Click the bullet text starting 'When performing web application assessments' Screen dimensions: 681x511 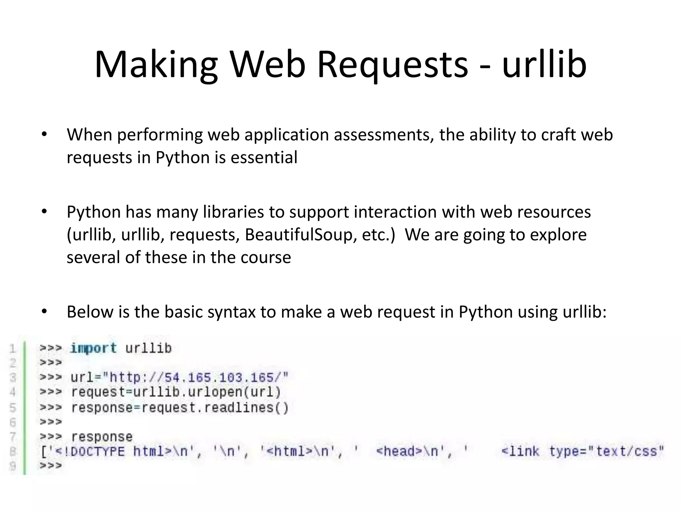pyautogui.click(x=340, y=146)
